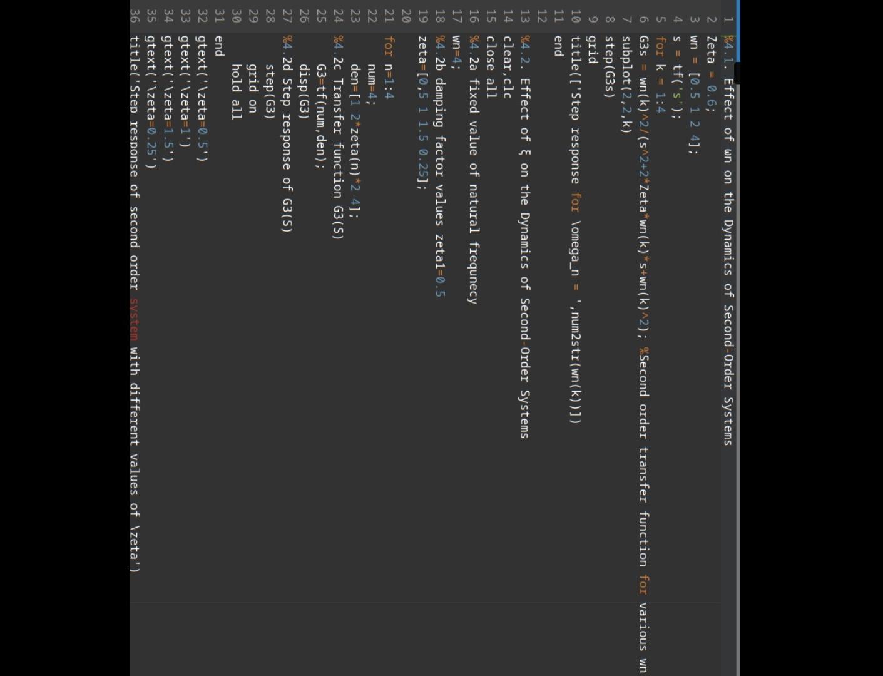Click line number 12 in the gutter
883x676 pixels.
(x=542, y=15)
